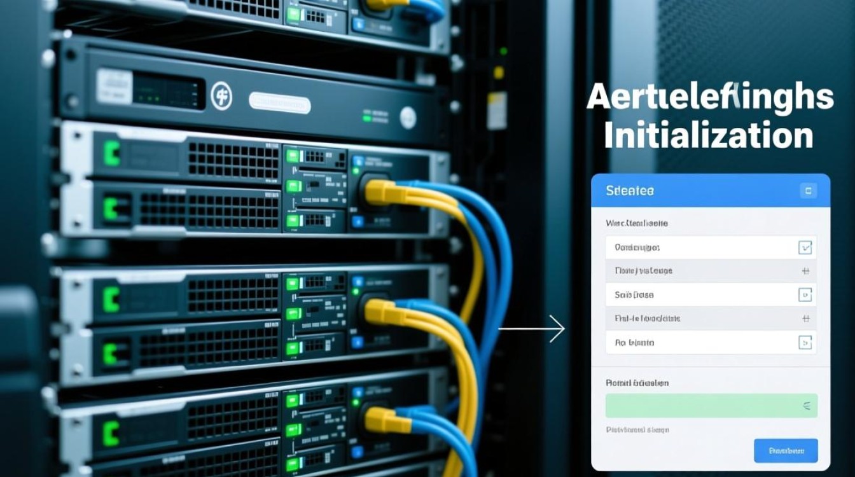Click the white pill-shaped label on the top server
Viewport: 855px width, 477px height.
coord(280,102)
